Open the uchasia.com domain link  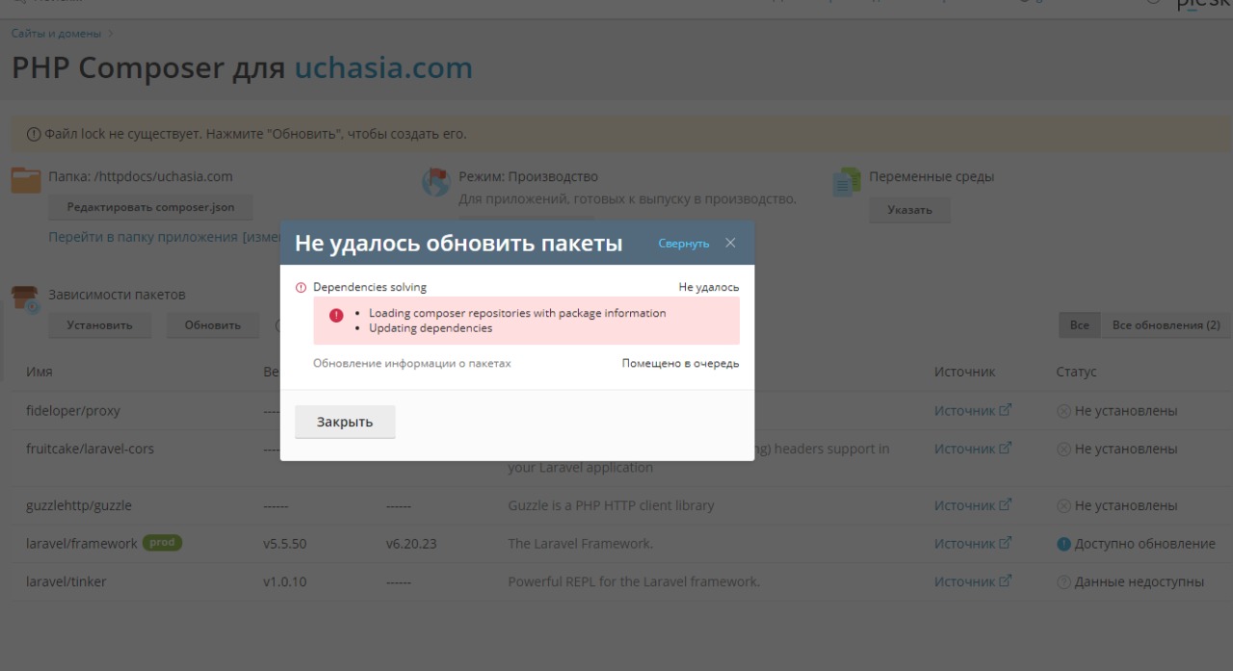(383, 68)
